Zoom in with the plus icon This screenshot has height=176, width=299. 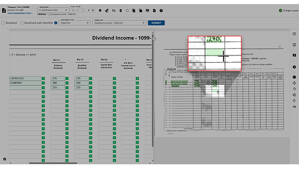[294, 67]
